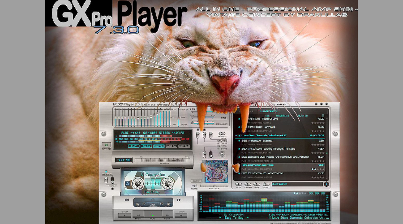403x224 pixels.
Task: Click the Balance slider
Action: pyautogui.click(x=214, y=186)
